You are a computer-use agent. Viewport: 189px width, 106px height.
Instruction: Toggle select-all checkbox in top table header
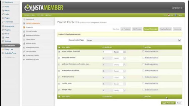pyautogui.click(x=59, y=47)
